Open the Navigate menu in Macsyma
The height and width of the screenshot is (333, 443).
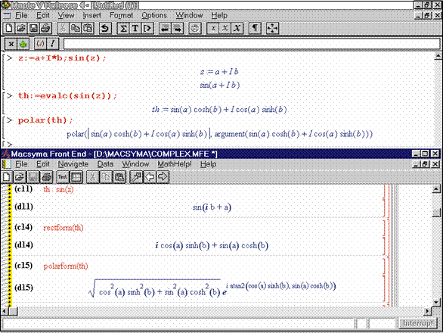point(73,163)
